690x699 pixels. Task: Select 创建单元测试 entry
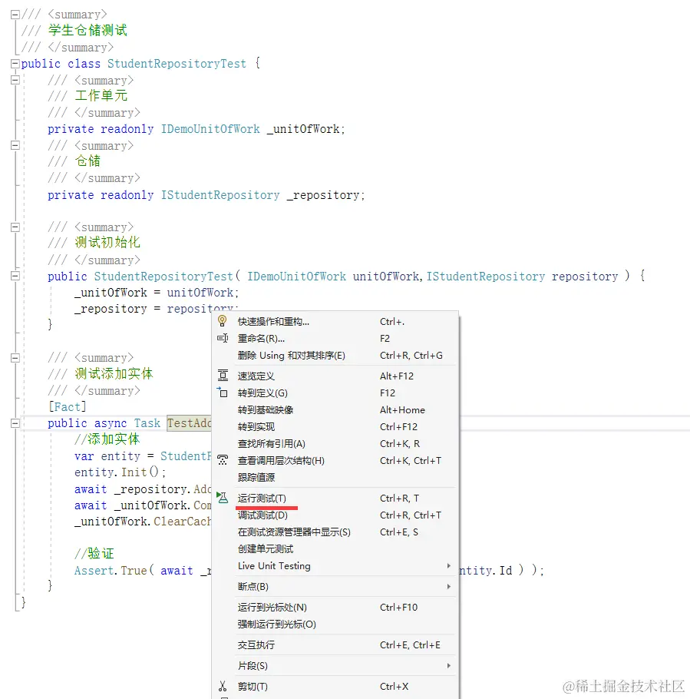pyautogui.click(x=335, y=548)
